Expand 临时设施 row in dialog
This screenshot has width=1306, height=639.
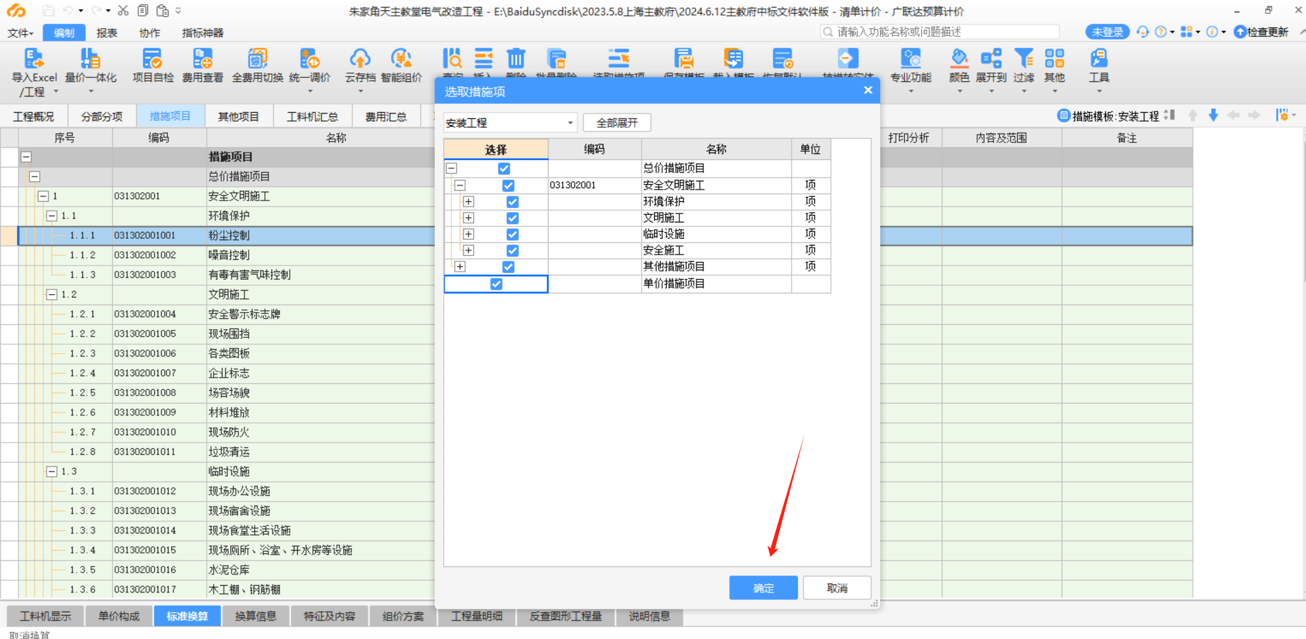tap(468, 234)
